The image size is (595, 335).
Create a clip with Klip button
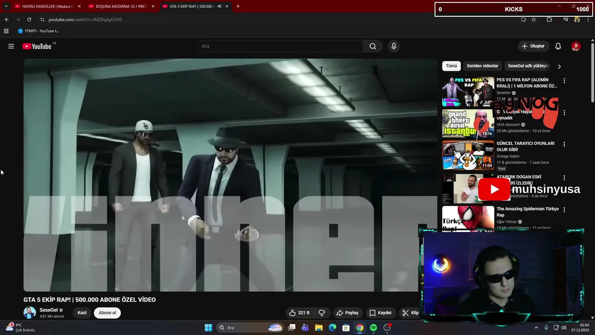(x=410, y=313)
